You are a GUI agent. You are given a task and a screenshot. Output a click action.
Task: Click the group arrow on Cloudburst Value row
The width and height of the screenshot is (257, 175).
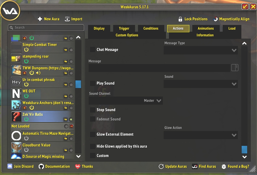[x=66, y=150]
